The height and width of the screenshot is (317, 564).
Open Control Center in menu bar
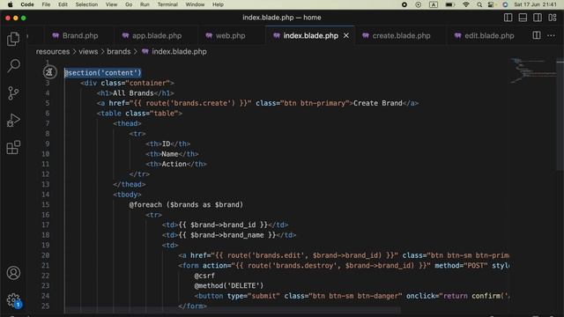click(x=491, y=4)
